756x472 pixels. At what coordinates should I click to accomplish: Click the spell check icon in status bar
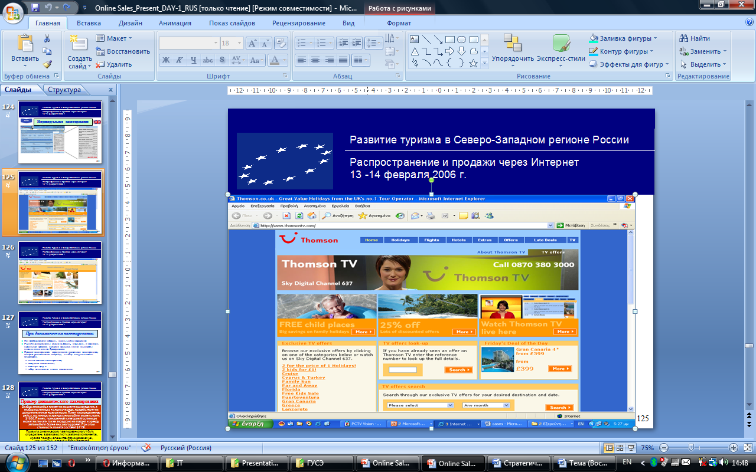(x=146, y=448)
